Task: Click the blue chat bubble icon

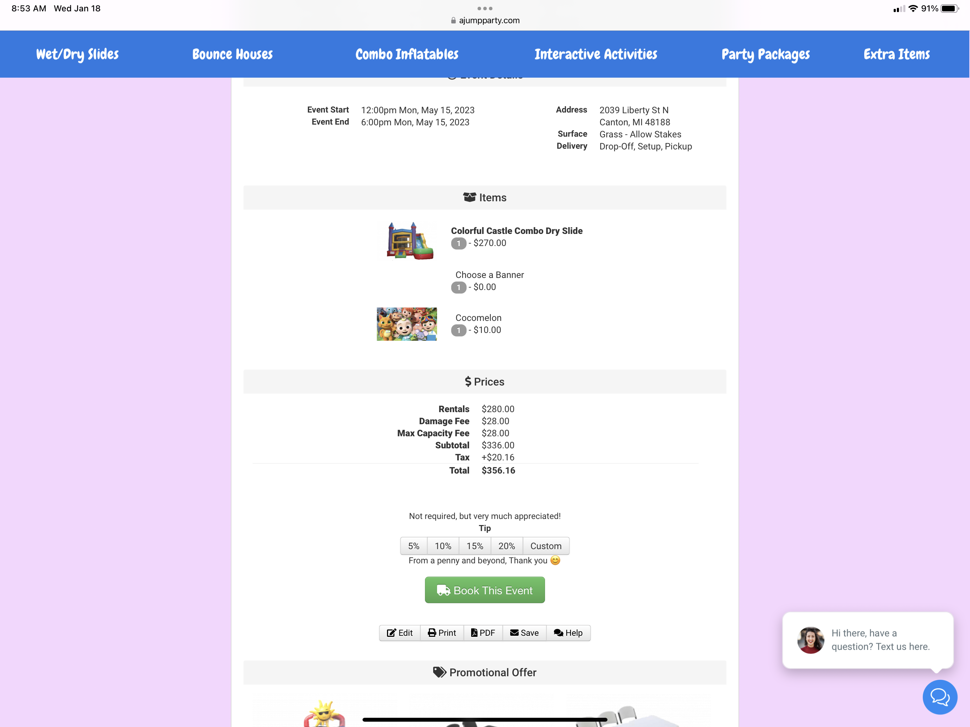Action: click(939, 696)
